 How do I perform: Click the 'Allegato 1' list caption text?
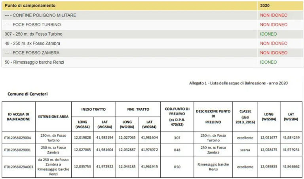238,83
